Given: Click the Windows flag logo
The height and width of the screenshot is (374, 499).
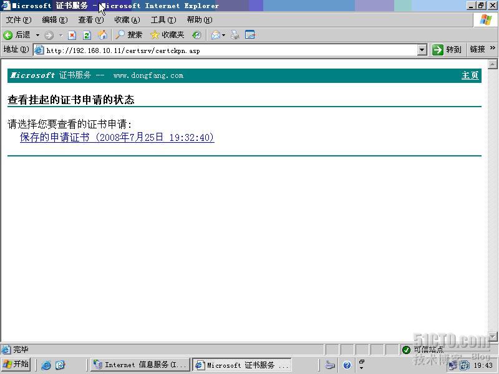Looking at the screenshot, I should [x=486, y=21].
